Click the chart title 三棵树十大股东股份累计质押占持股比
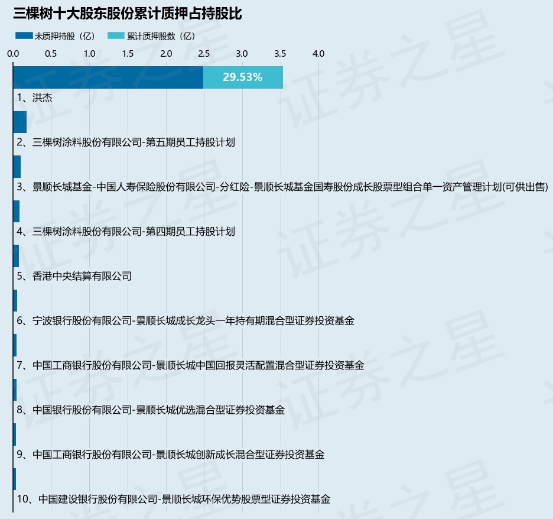This screenshot has width=553, height=519. 128,14
